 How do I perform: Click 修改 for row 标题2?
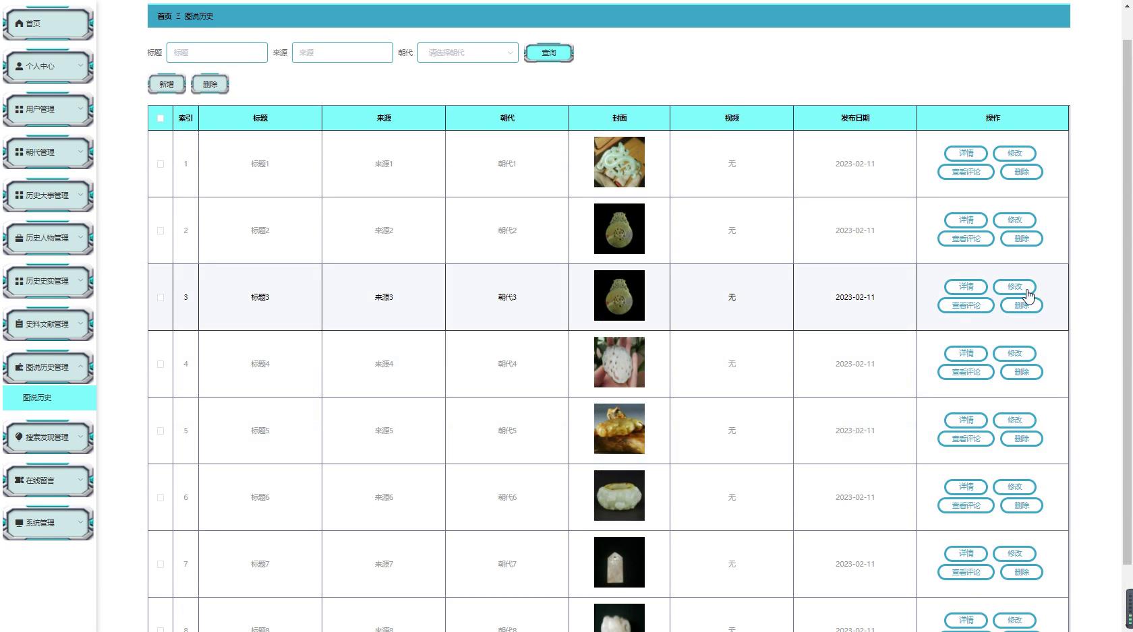coord(1015,220)
